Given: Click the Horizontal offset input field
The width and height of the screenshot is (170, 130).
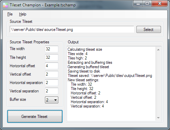Looking at the screenshot, I should pyautogui.click(x=52, y=66).
